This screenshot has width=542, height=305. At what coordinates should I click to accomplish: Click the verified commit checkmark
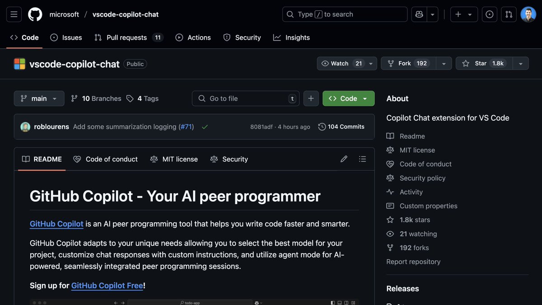(205, 127)
